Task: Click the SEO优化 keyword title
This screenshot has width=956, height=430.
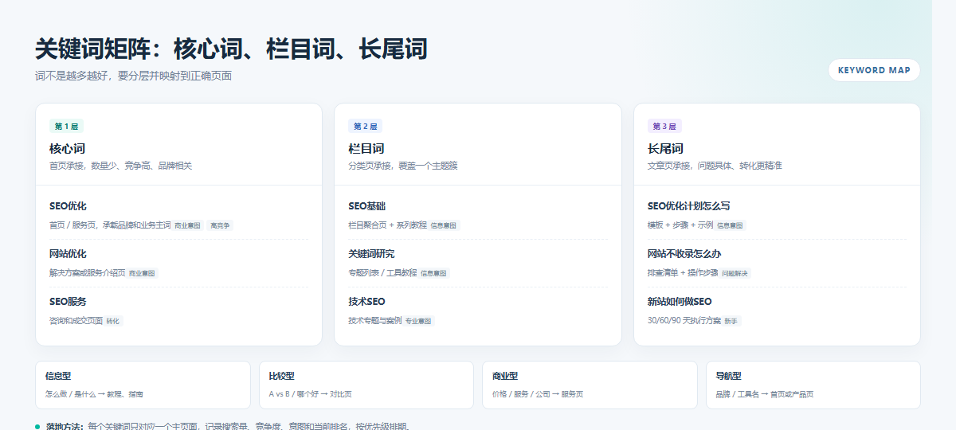Action: 68,206
